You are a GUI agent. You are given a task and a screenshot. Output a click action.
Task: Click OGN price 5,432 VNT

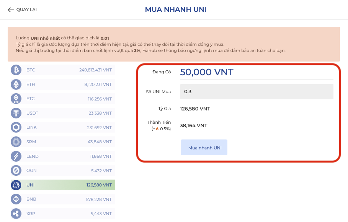point(101,171)
